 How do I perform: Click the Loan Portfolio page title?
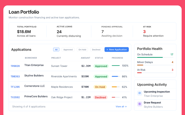24,12
